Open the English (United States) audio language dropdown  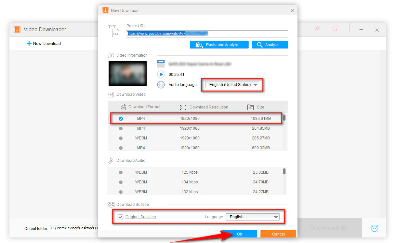click(232, 84)
